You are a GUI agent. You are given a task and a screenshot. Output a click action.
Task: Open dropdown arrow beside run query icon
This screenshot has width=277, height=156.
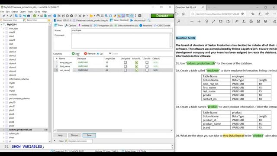pos(87,16)
